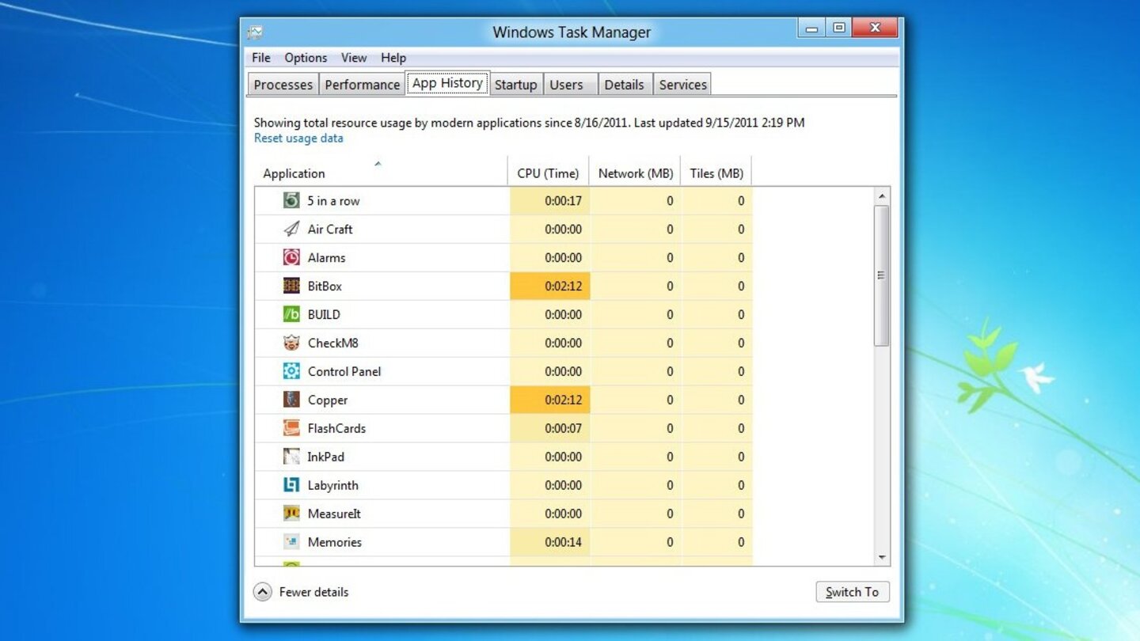Click BitBox's 0:02:12 CPU time cell
This screenshot has height=641, width=1140.
[x=549, y=286]
